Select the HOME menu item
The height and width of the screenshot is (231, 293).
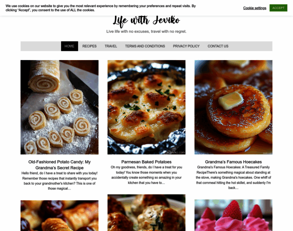click(x=69, y=46)
